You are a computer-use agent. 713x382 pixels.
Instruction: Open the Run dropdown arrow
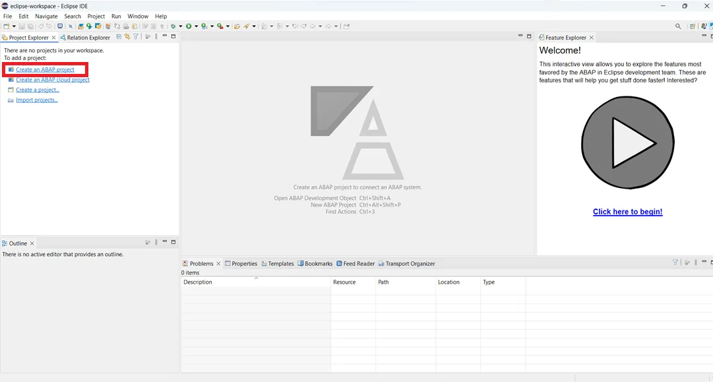[x=196, y=26]
